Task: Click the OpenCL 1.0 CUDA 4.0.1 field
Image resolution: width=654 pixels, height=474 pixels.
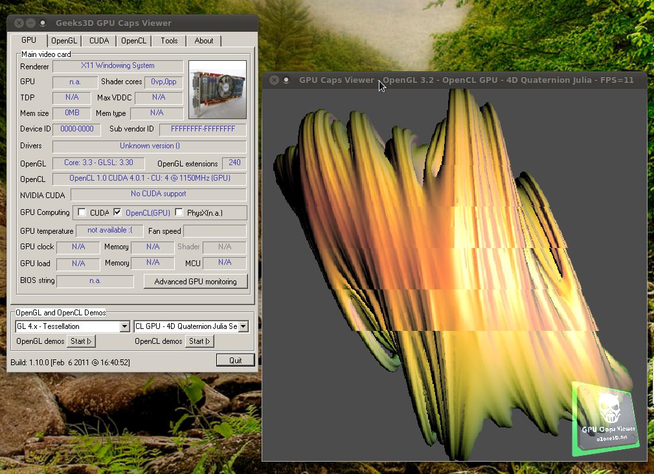Action: [x=150, y=179]
